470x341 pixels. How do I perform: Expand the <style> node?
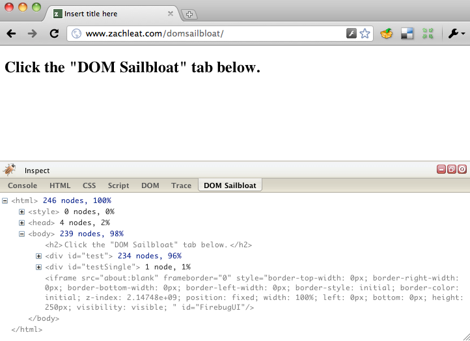pyautogui.click(x=21, y=212)
